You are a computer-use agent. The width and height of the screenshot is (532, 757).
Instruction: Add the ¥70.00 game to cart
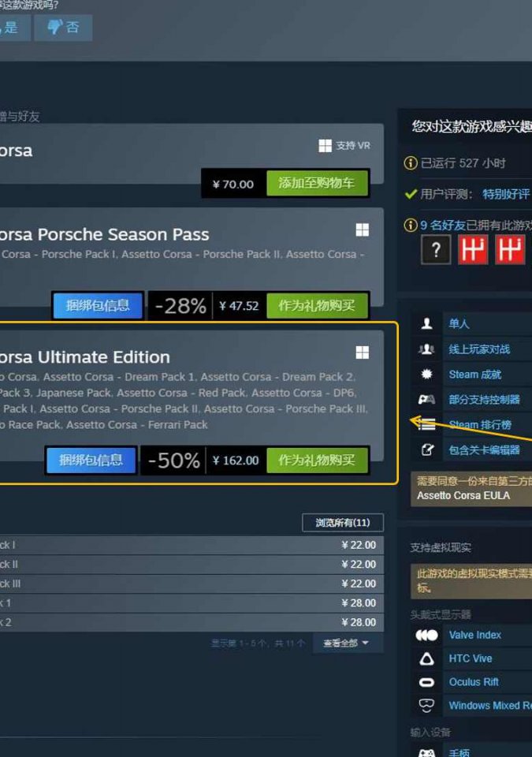(x=317, y=183)
